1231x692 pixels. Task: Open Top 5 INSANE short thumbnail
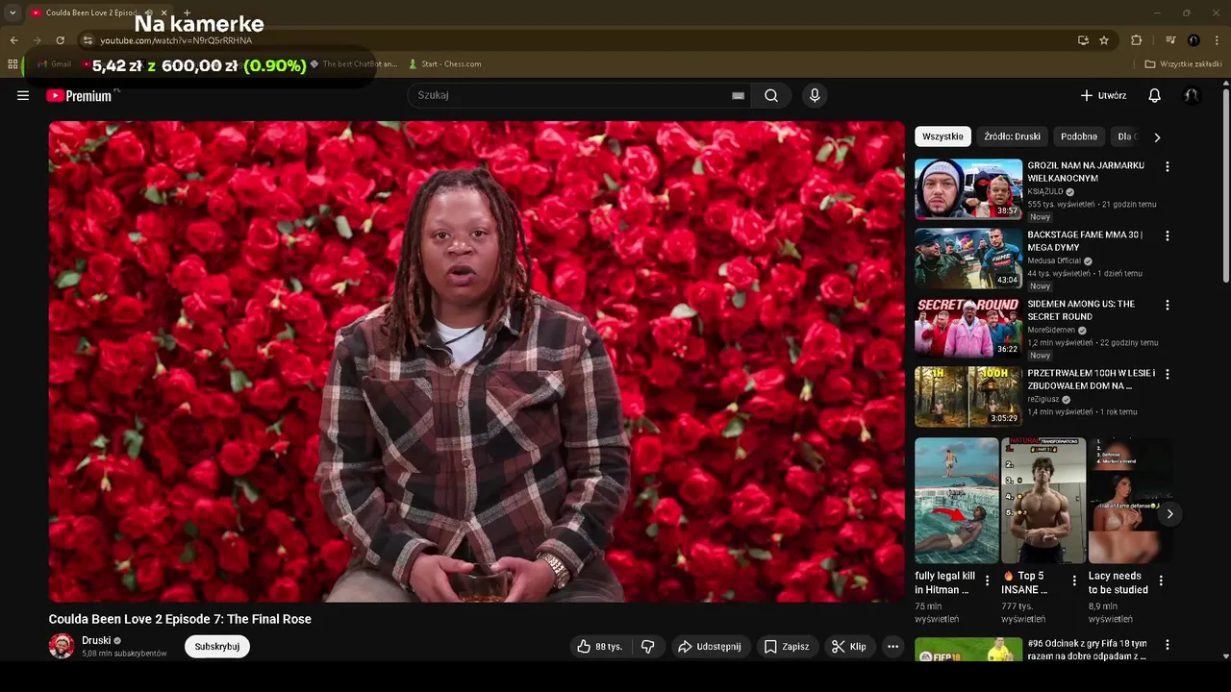pyautogui.click(x=1043, y=501)
